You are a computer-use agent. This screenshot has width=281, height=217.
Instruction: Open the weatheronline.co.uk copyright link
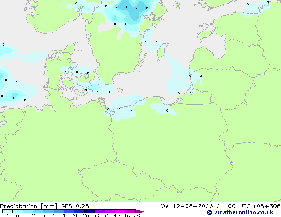point(240,213)
